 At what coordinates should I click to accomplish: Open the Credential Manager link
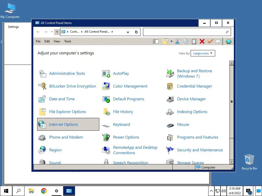tap(194, 86)
